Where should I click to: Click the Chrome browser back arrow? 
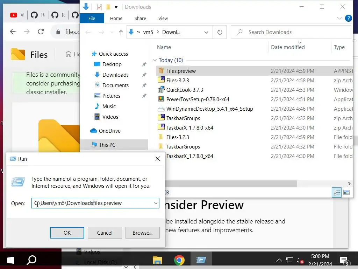13,32
